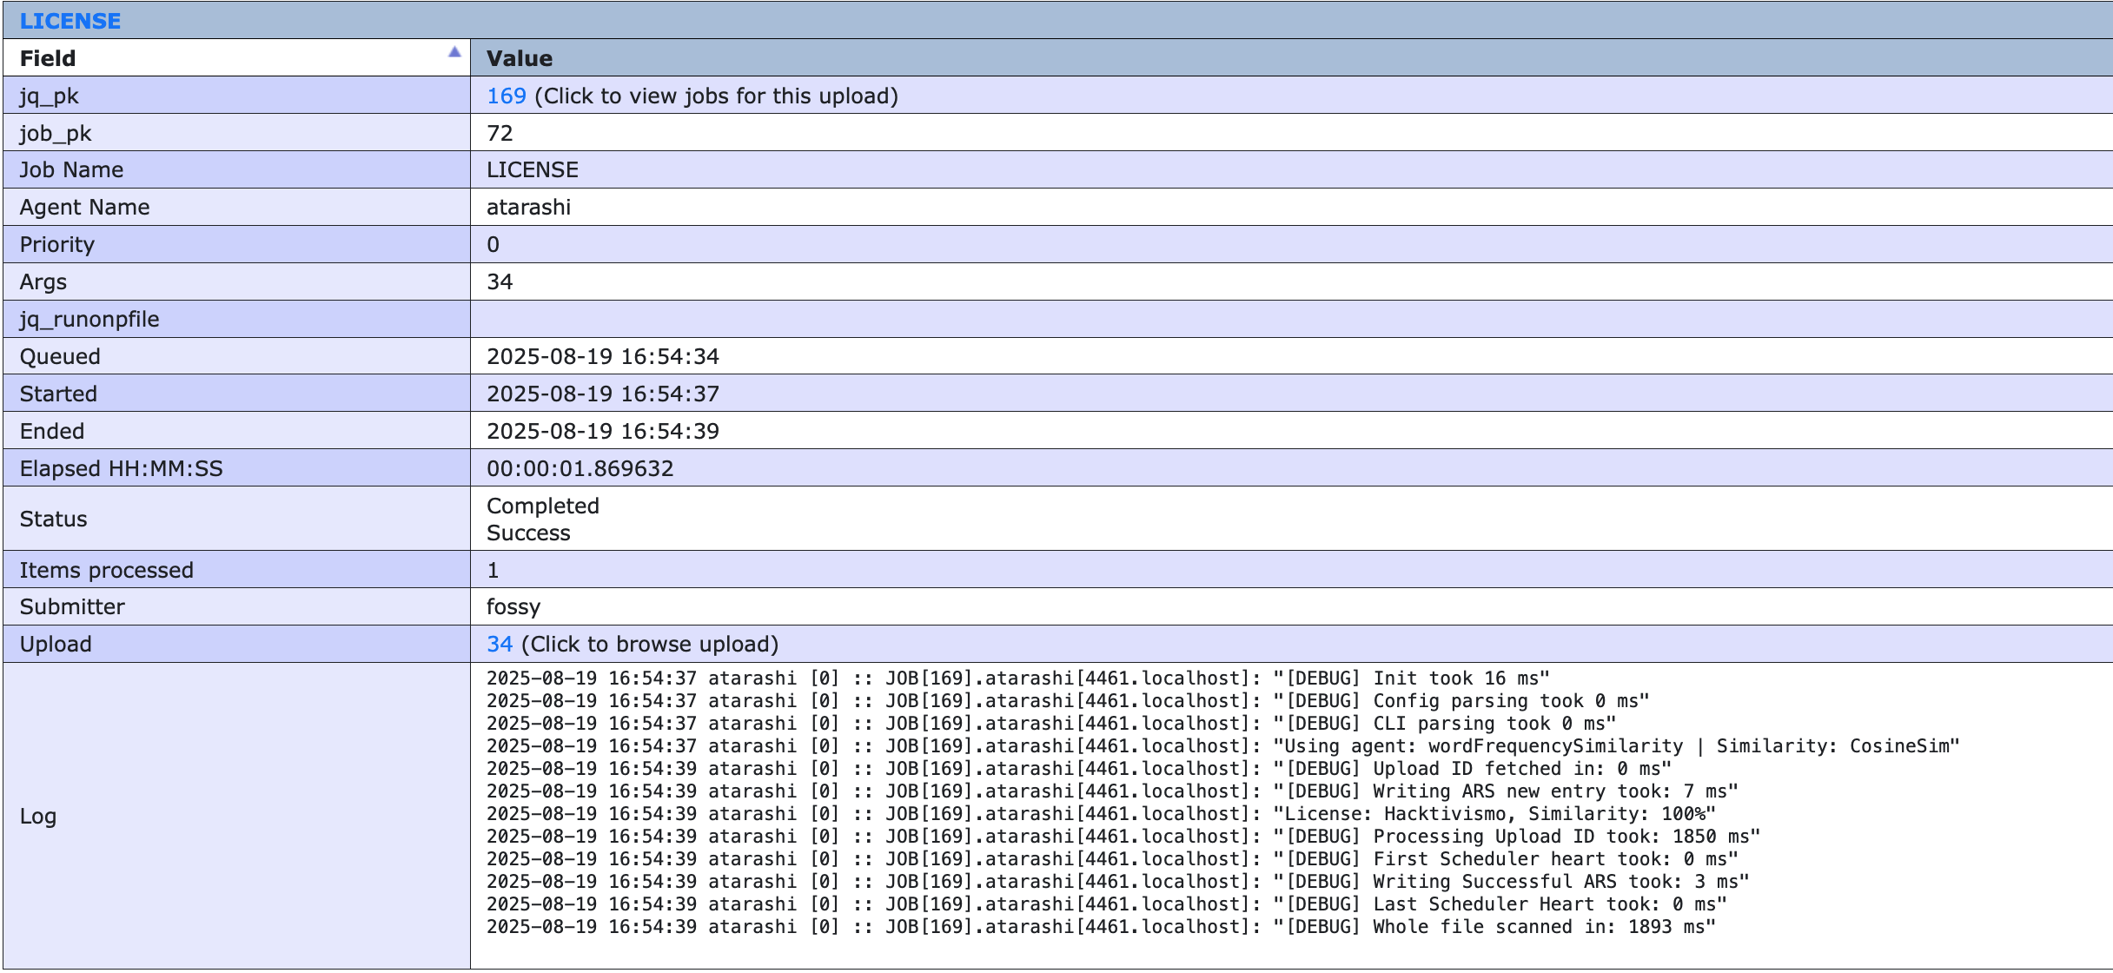The width and height of the screenshot is (2113, 973).
Task: Click the sort arrow in Field header
Action: 454,52
